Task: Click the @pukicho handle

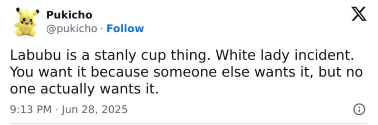Action: click(71, 29)
